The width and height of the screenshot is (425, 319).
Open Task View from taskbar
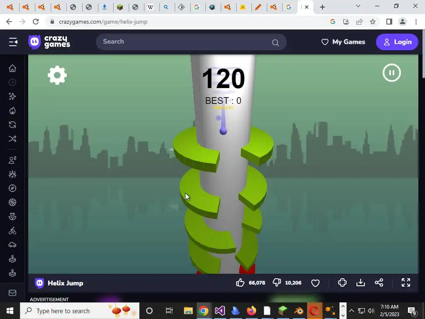tap(169, 311)
